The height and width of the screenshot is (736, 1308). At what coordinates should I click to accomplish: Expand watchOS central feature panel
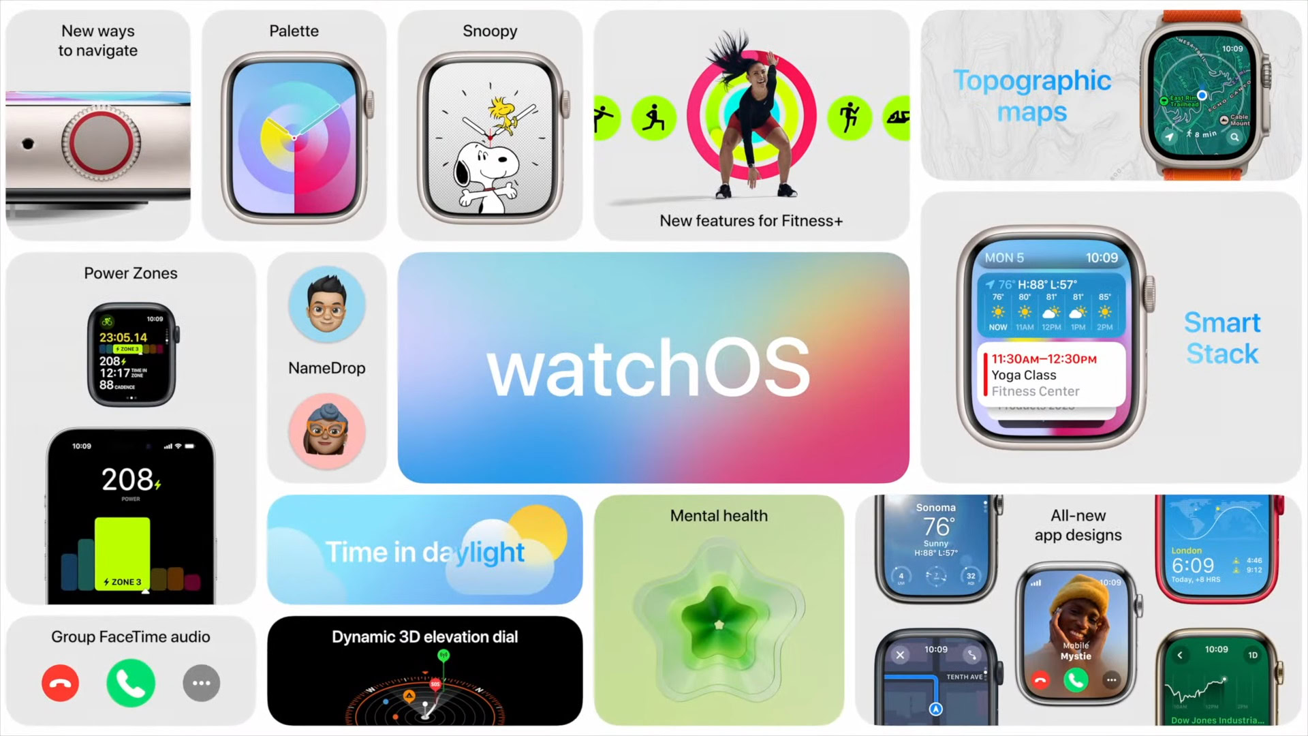point(654,367)
